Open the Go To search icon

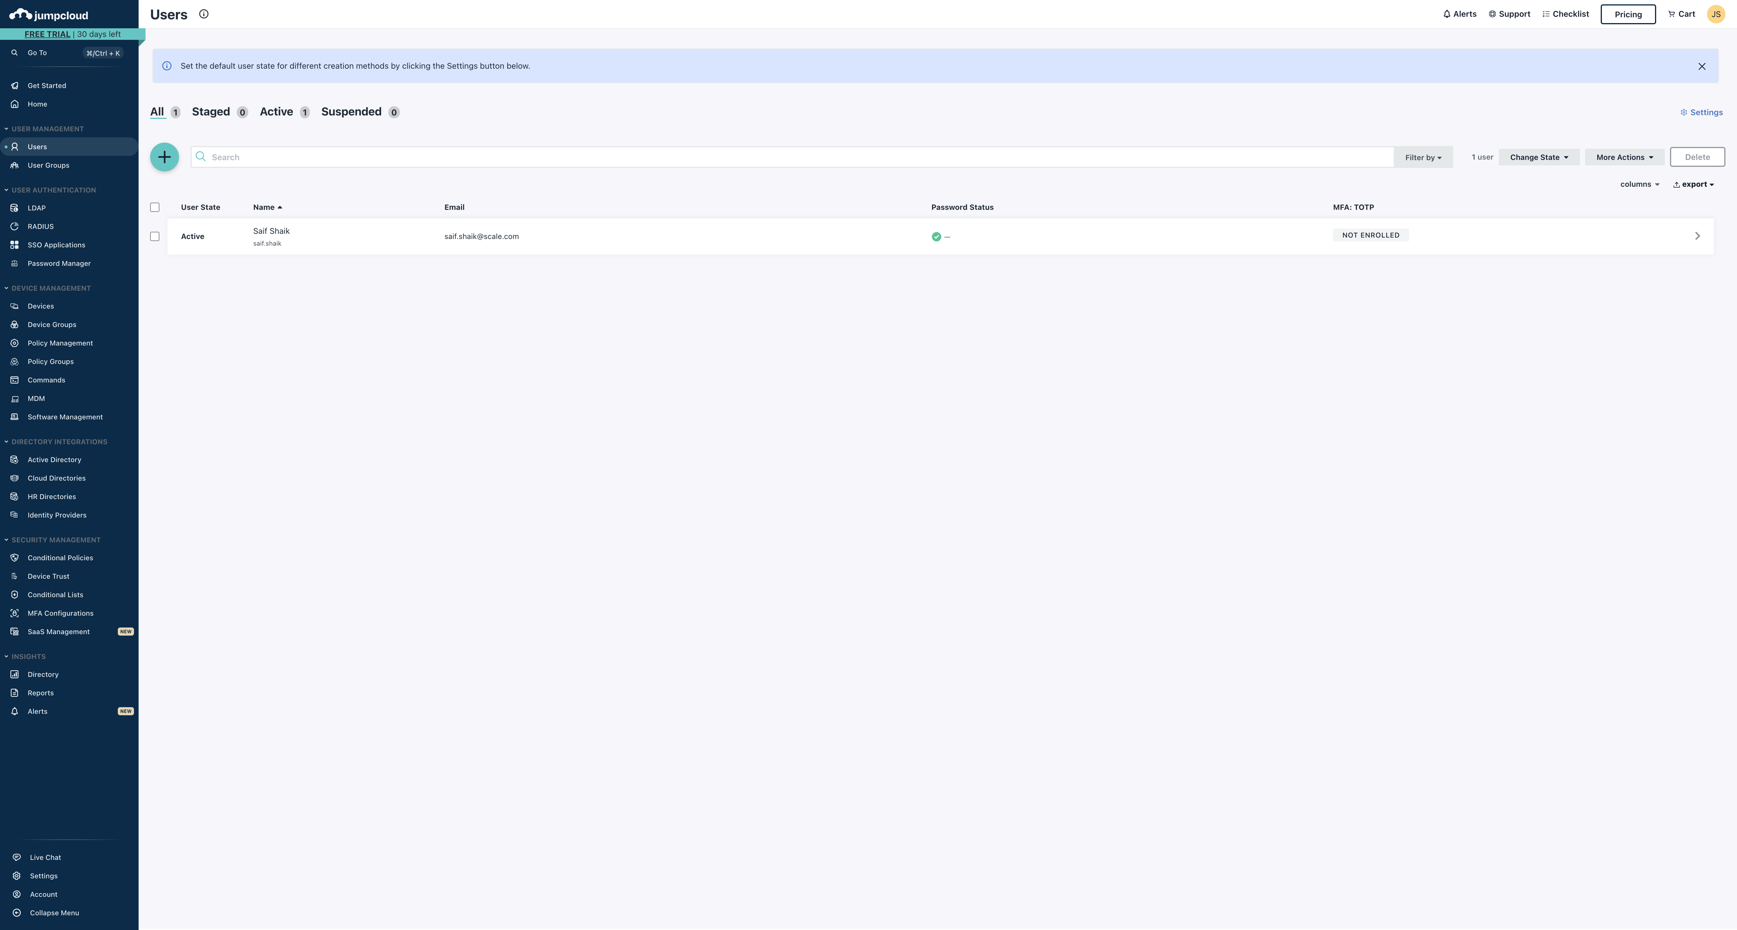14,53
